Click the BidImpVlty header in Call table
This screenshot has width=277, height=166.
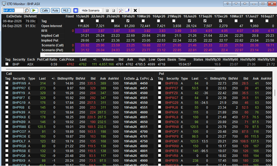(65, 79)
